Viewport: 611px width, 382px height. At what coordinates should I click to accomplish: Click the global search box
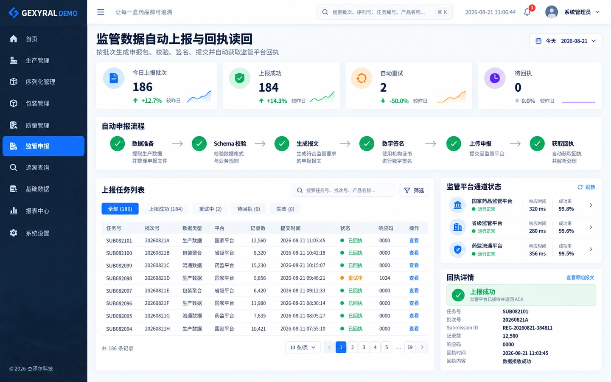384,12
